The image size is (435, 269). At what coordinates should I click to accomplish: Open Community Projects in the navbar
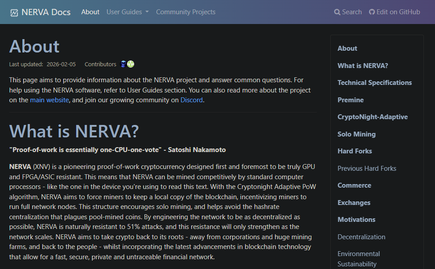185,12
